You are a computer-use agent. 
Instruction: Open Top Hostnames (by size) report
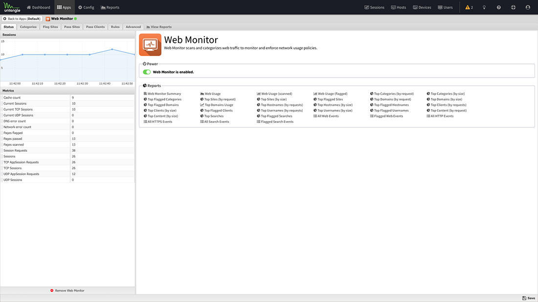333,105
